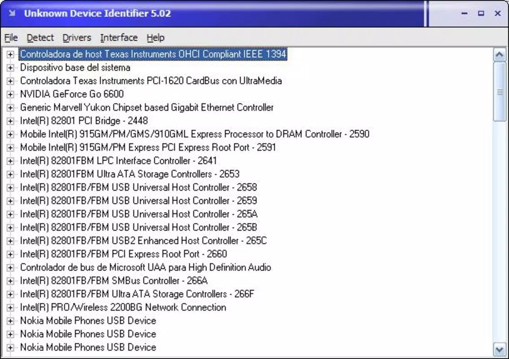Viewport: 509px width, 359px height.
Task: Select Express Processor to DRAM Controller - 2590 row
Action: tap(195, 134)
